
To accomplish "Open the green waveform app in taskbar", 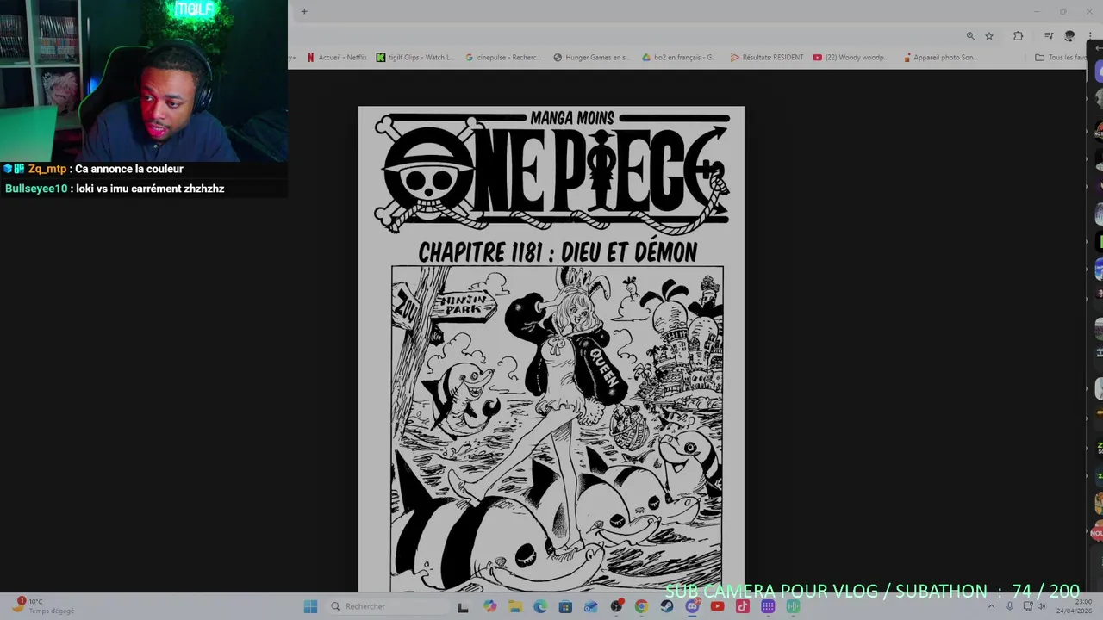I will [793, 606].
